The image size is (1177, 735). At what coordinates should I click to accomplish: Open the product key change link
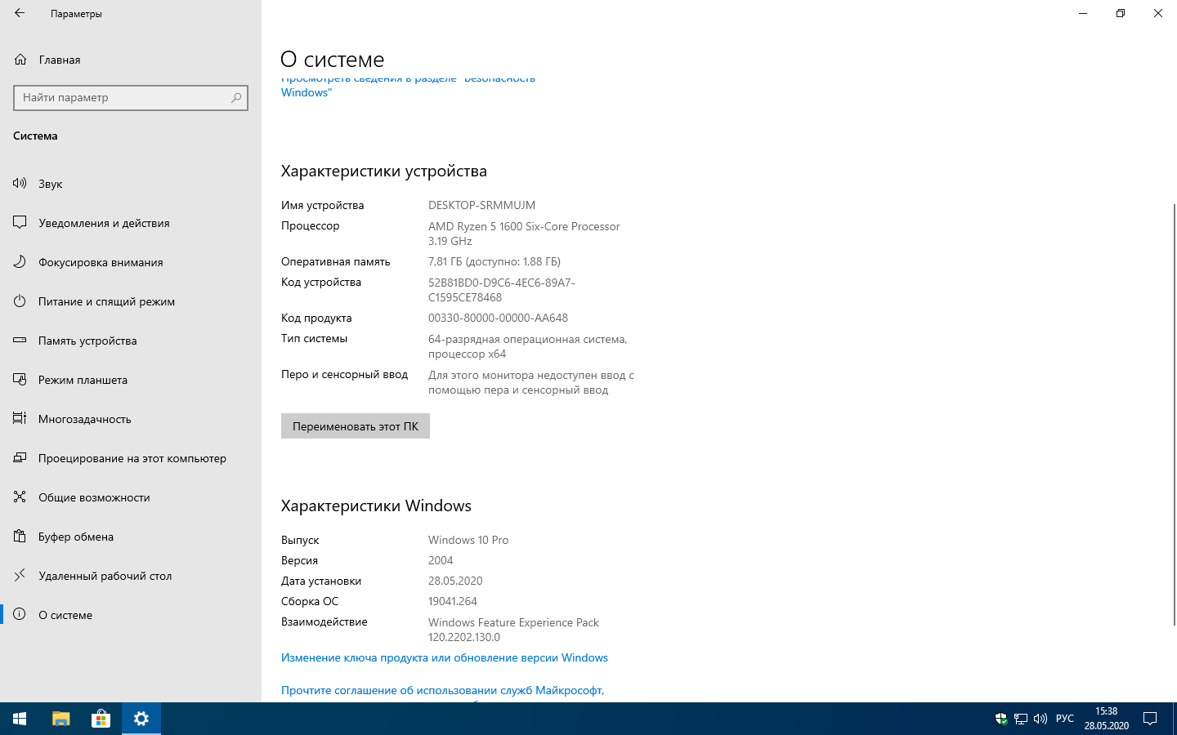click(445, 657)
